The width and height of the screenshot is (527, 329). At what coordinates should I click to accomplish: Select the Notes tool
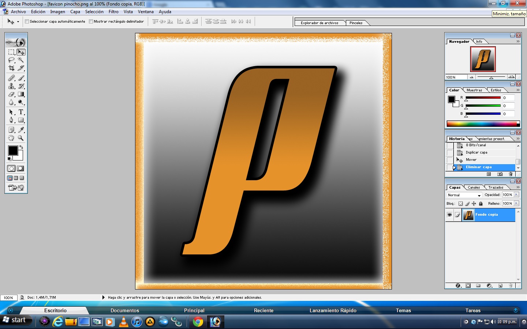11,130
